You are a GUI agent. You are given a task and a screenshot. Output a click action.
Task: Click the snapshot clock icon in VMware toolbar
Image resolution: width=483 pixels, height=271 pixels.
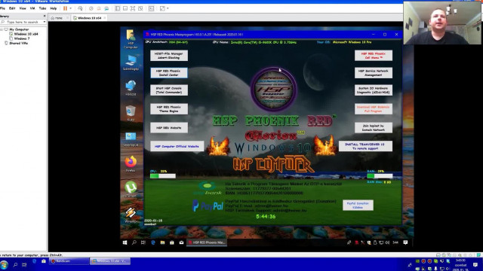pyautogui.click(x=91, y=8)
